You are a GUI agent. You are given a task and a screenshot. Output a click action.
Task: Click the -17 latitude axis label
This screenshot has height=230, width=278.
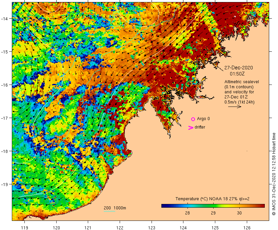coord(4,118)
